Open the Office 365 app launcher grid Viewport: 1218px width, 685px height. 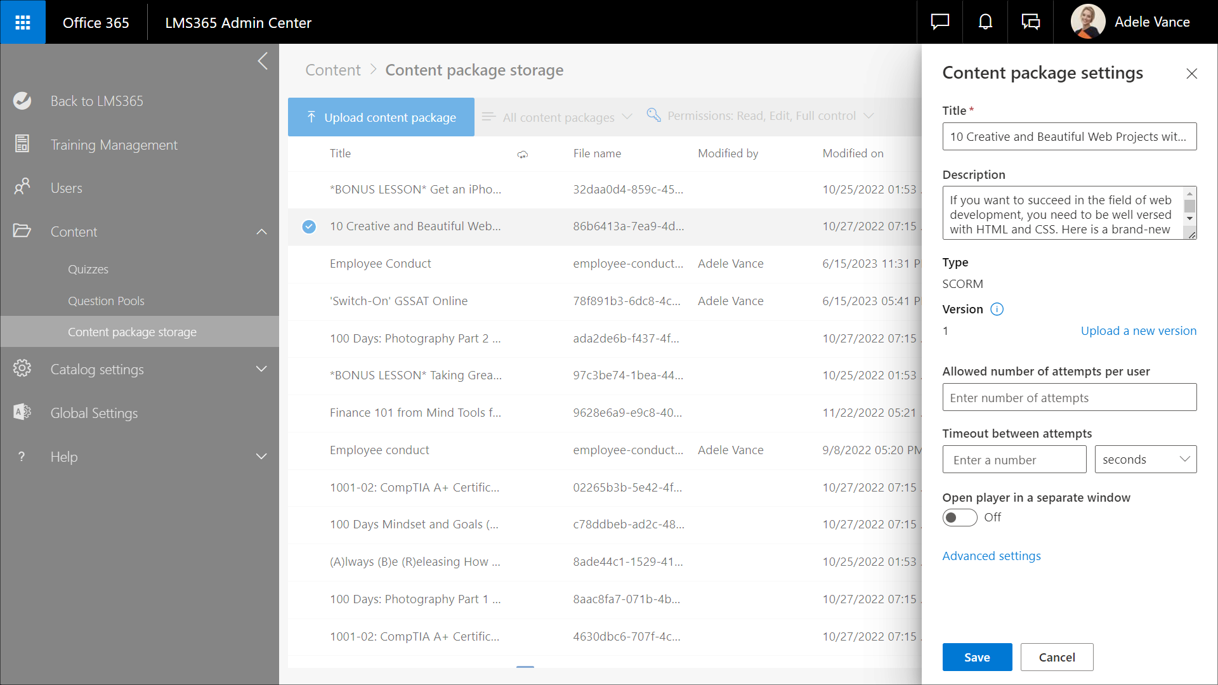click(23, 22)
